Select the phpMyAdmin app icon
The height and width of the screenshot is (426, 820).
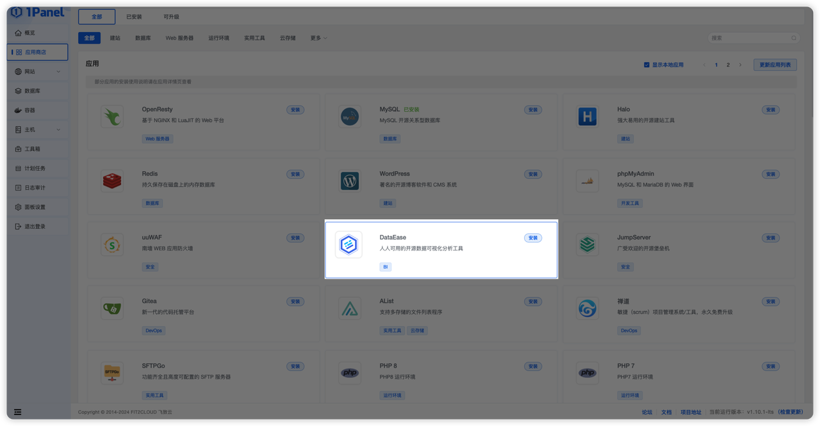[x=587, y=181]
